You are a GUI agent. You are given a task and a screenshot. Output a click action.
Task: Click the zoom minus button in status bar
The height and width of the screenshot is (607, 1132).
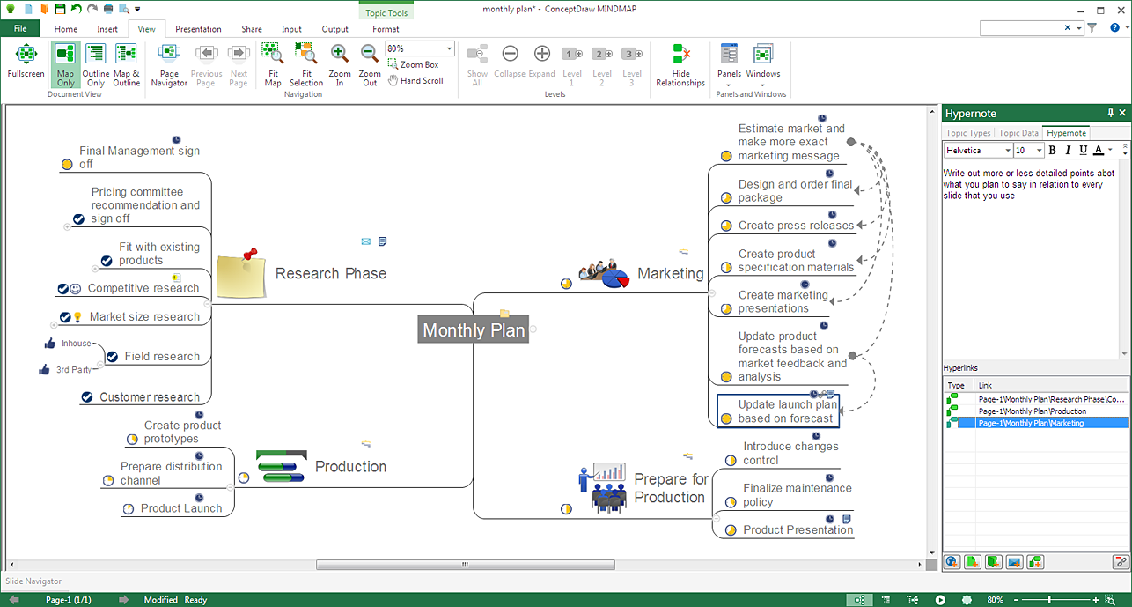1015,600
